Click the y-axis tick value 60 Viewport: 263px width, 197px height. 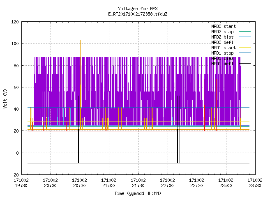click(16, 87)
